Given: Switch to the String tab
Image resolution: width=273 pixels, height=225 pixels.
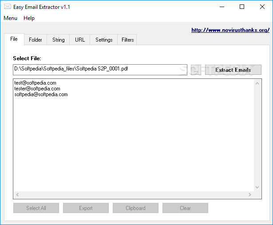Looking at the screenshot, I should tap(59, 40).
